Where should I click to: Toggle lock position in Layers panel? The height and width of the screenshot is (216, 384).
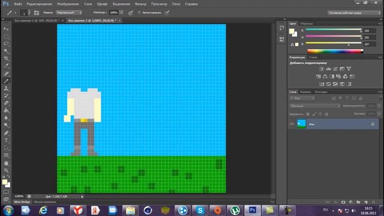point(320,114)
